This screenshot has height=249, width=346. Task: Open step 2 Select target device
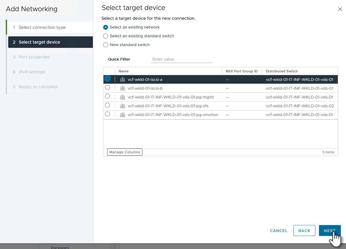point(39,42)
